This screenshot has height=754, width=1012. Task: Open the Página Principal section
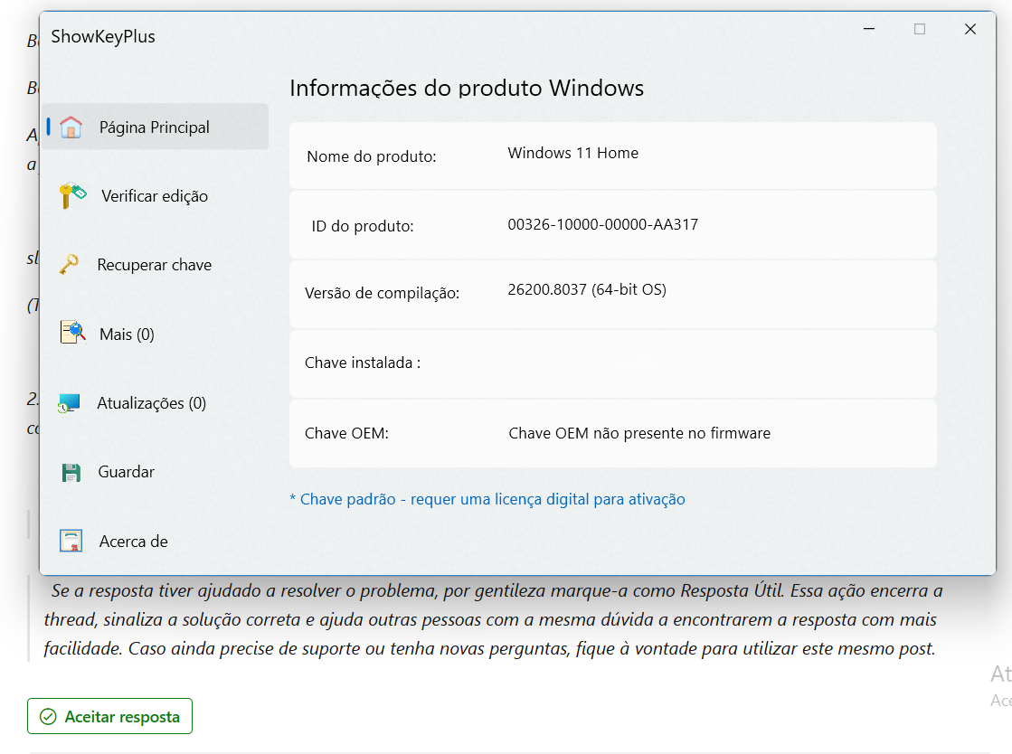tap(156, 127)
